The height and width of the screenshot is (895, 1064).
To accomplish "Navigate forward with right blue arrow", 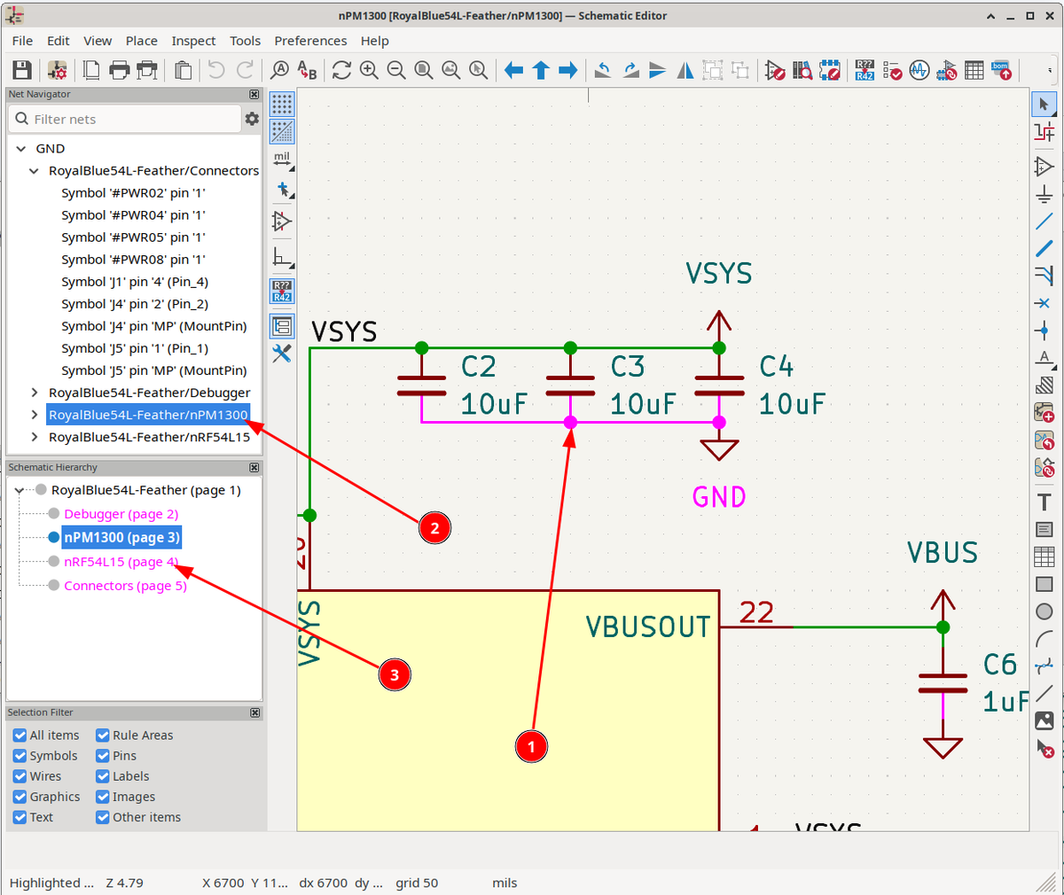I will (568, 70).
